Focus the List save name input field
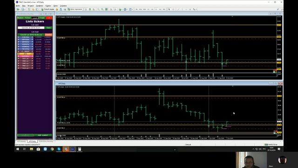298x168 pixels. 31,28
